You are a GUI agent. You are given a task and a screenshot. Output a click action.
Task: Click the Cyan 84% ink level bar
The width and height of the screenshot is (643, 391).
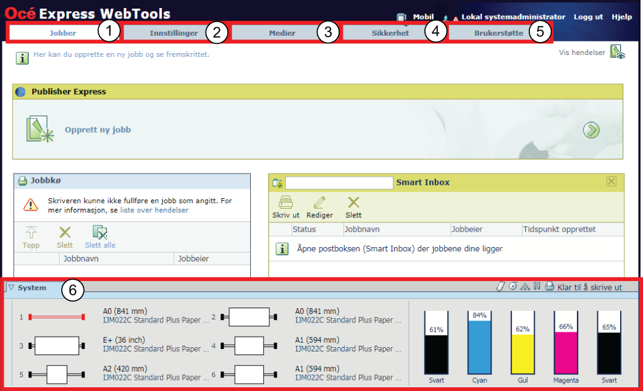click(x=479, y=343)
